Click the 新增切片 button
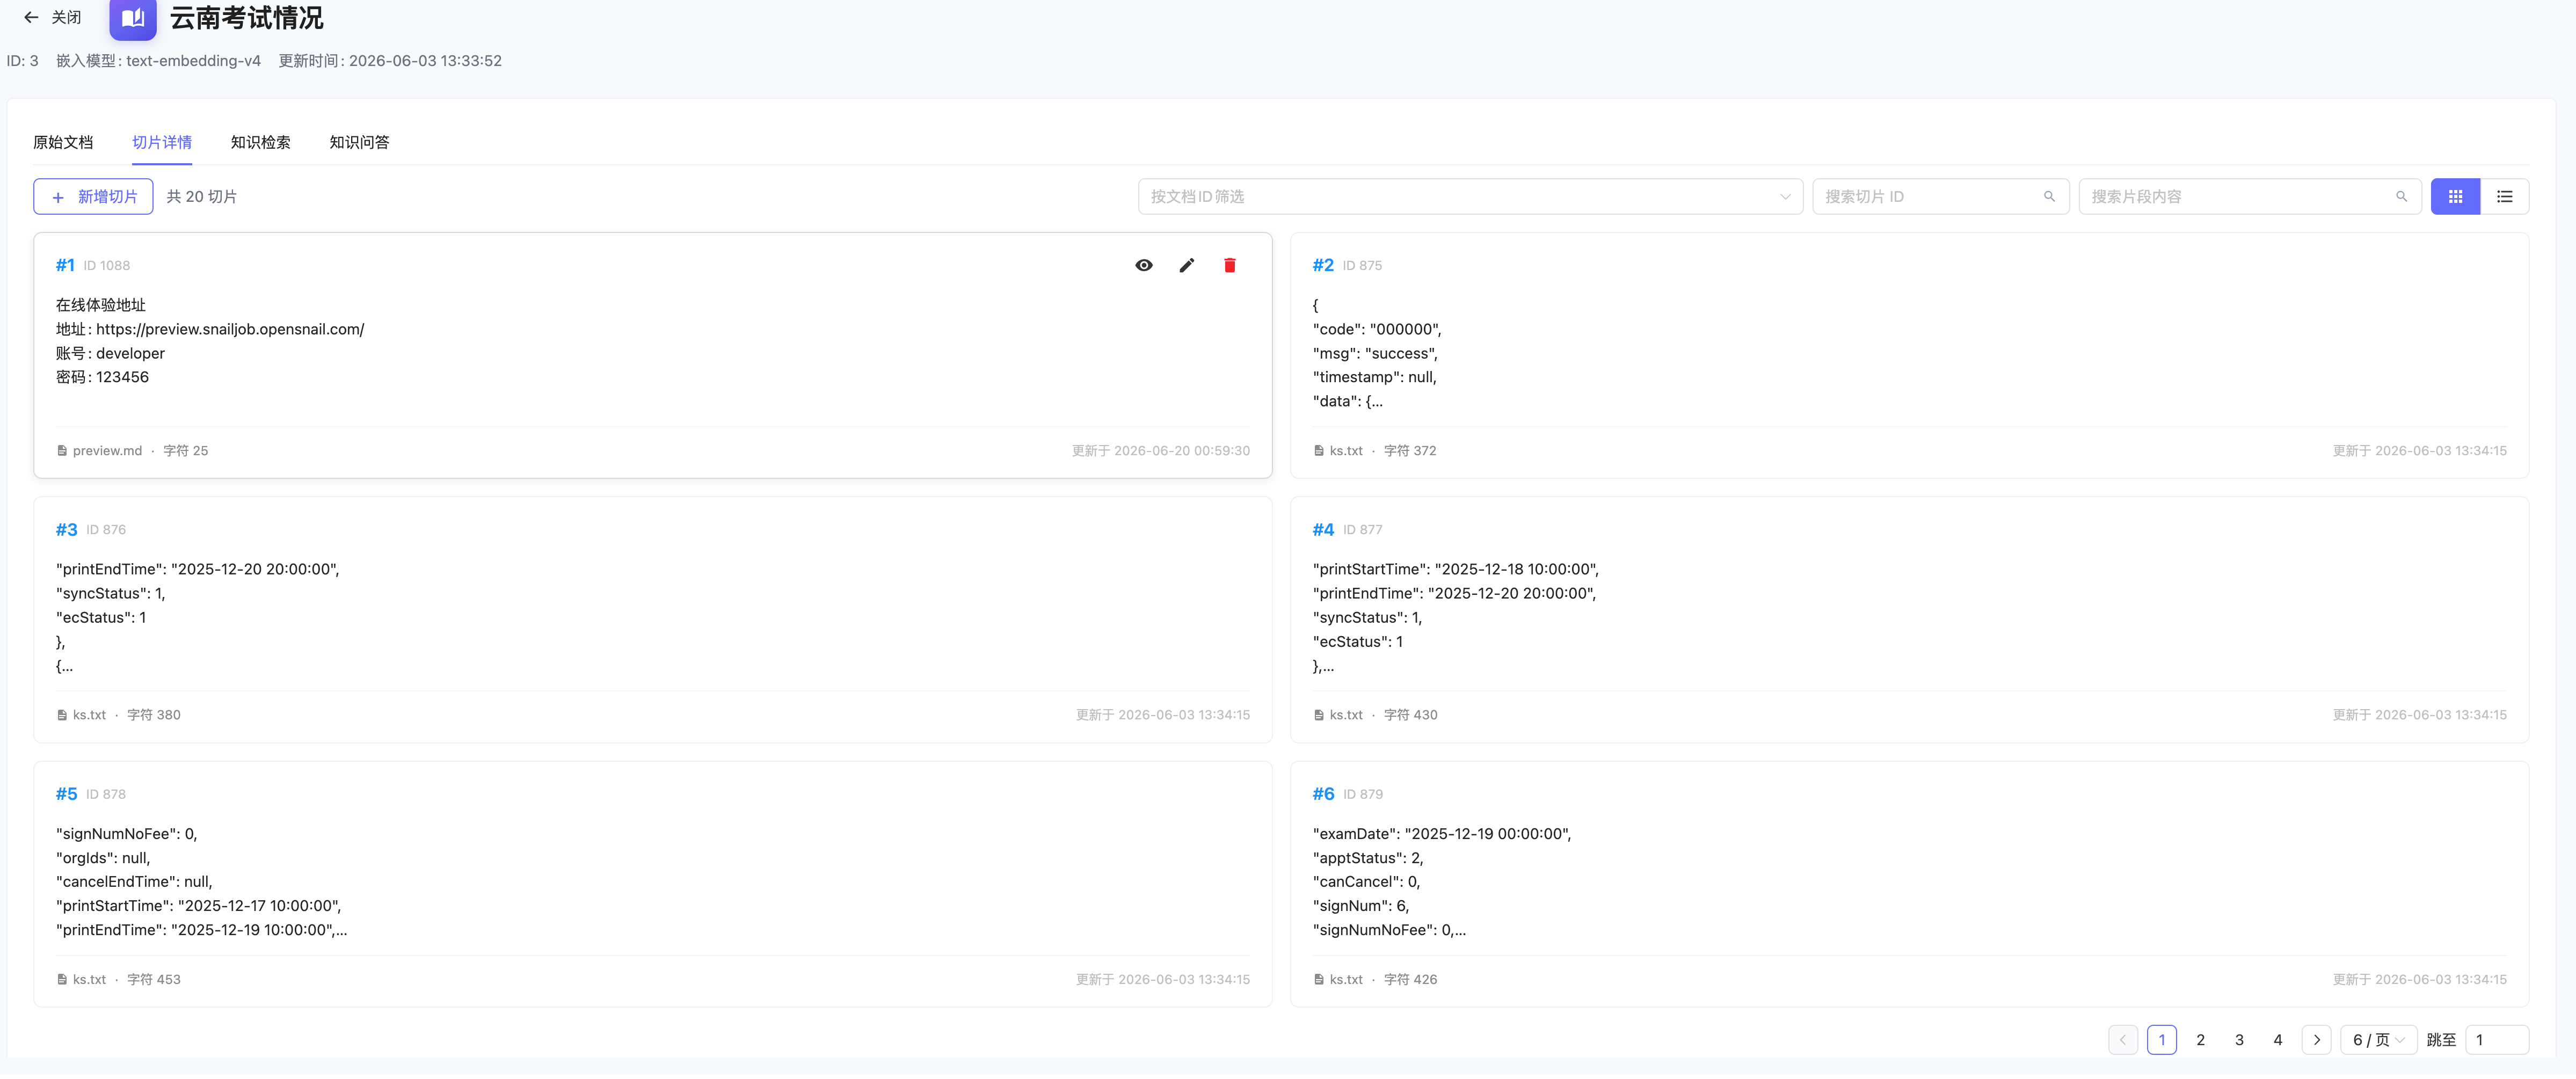The height and width of the screenshot is (1079, 2576). 93,197
